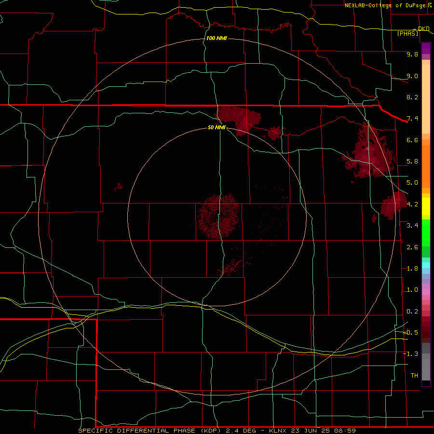
Task: Select the 0.2 scale value
Action: [x=412, y=312]
